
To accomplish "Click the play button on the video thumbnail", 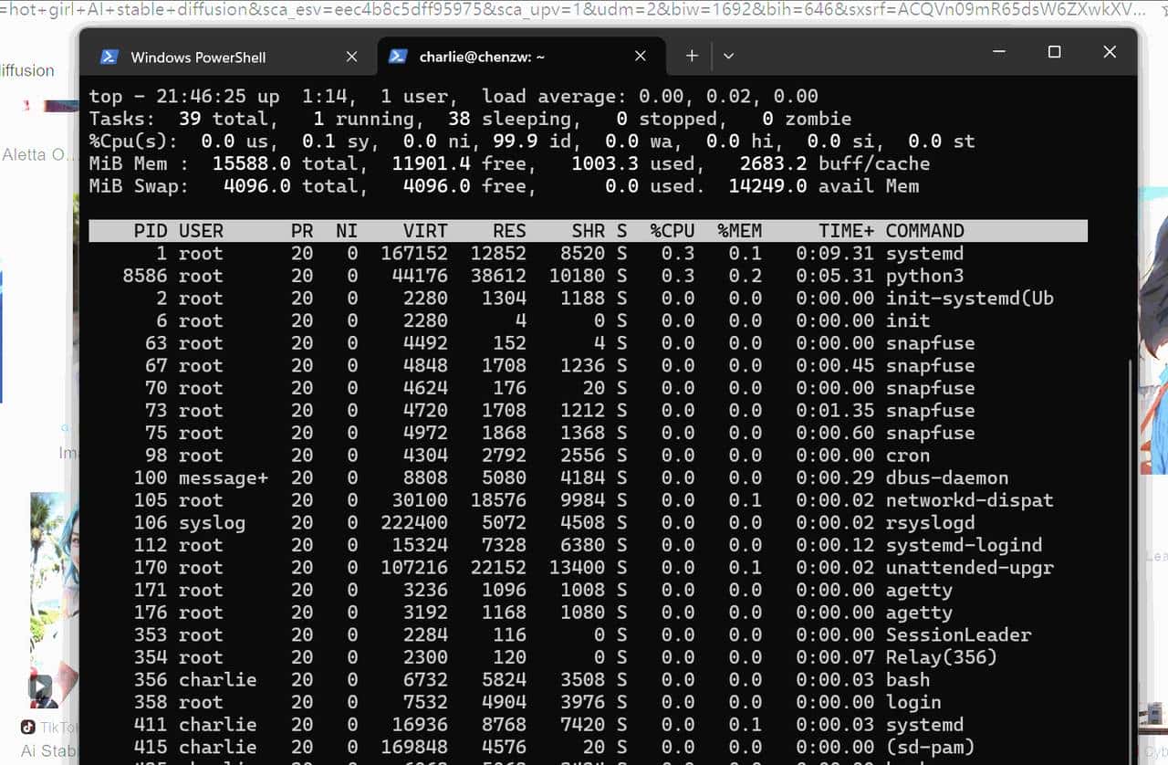I will coord(40,686).
